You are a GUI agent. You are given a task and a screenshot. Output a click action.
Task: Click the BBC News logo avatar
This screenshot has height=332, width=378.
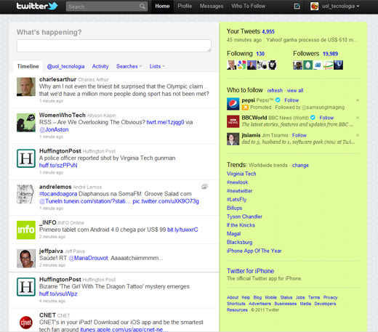coord(233,121)
